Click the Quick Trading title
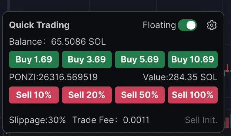This screenshot has width=231, height=136. tap(39, 25)
